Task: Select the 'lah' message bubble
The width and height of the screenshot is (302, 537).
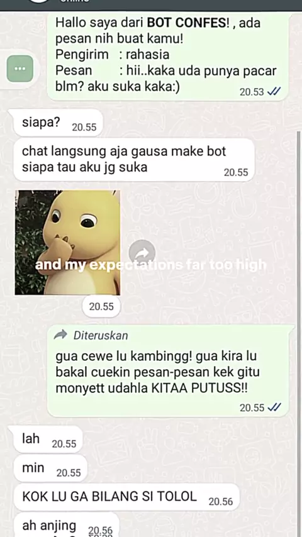Action: point(48,440)
